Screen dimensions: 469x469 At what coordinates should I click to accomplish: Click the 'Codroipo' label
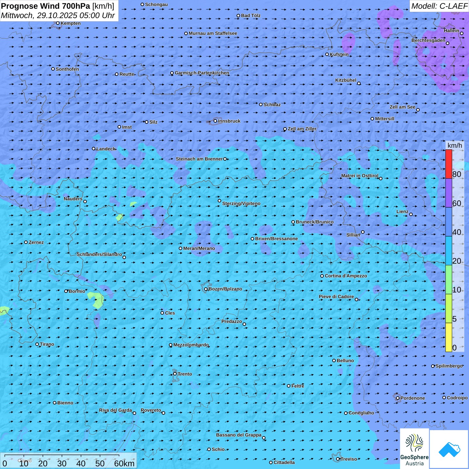tap(457, 398)
